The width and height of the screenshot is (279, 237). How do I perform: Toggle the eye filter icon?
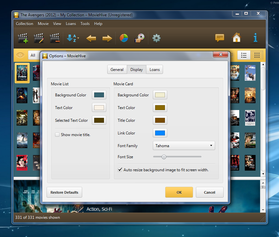[20, 55]
